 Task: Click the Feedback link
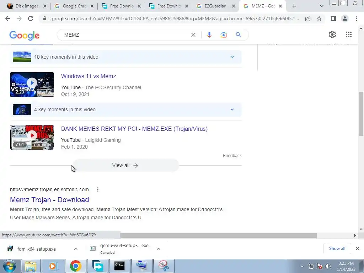(232, 156)
